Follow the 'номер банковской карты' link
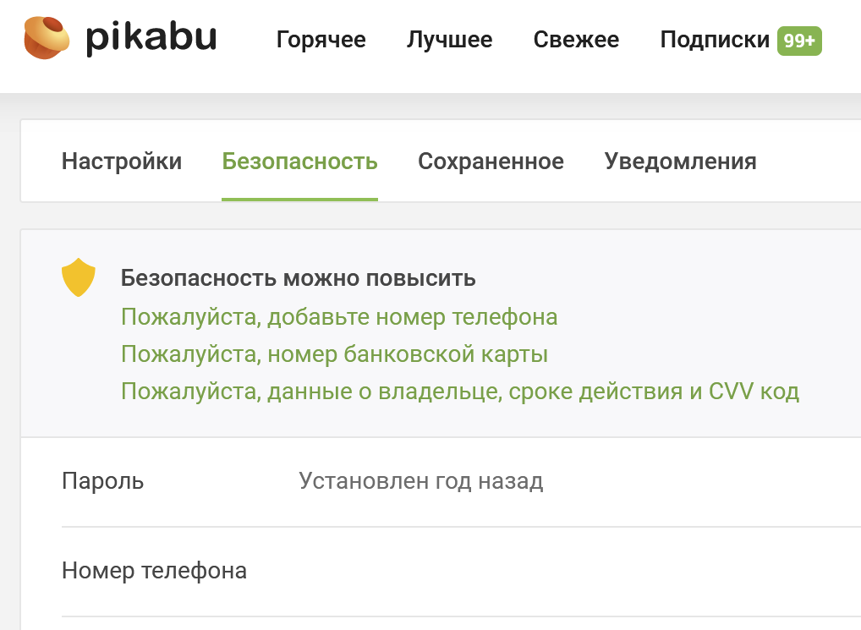861x630 pixels. 334,354
